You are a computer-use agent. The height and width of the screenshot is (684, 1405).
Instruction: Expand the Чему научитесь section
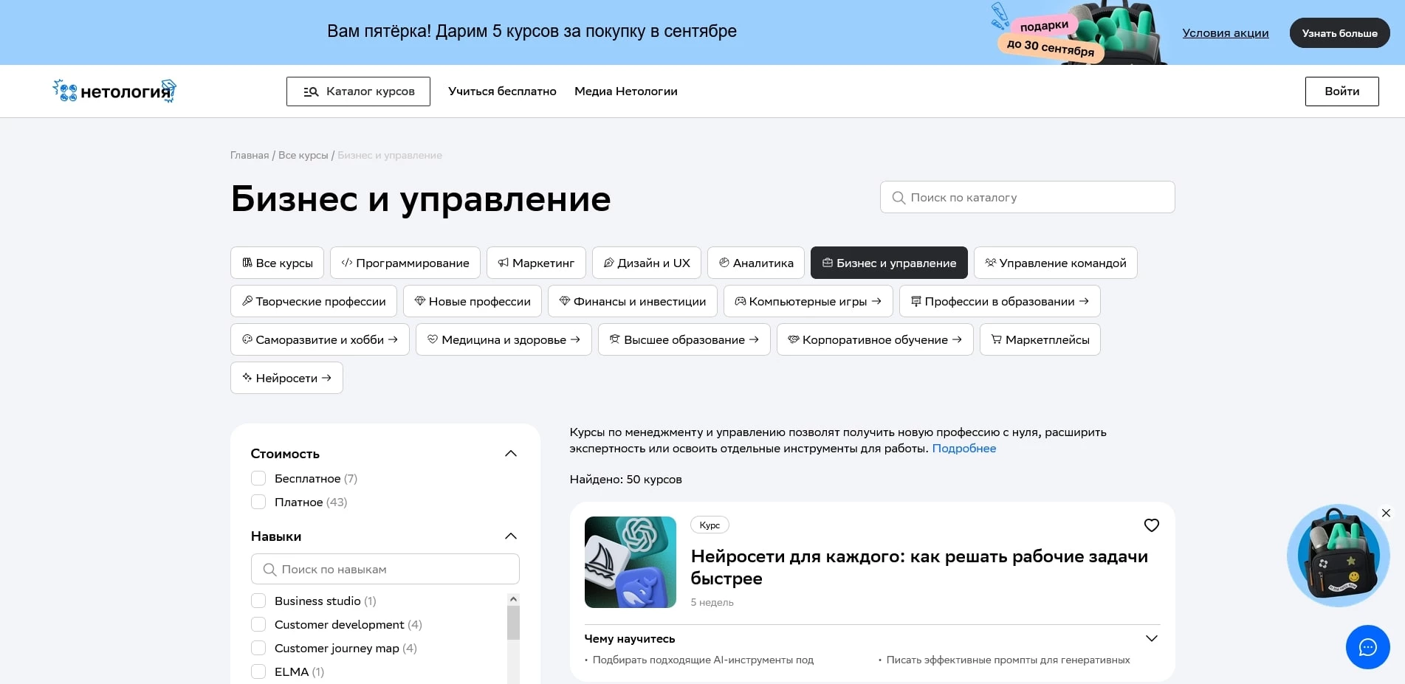point(1152,638)
